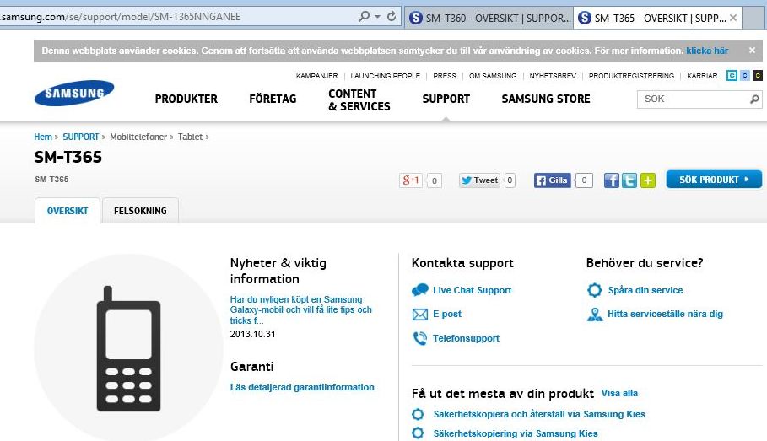Click the Samsung logo
Screen dimensions: 767x441
pyautogui.click(x=74, y=93)
